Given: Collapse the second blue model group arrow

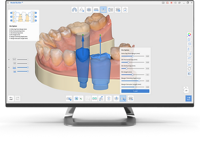Looking at the screenshot, I should [9, 67].
